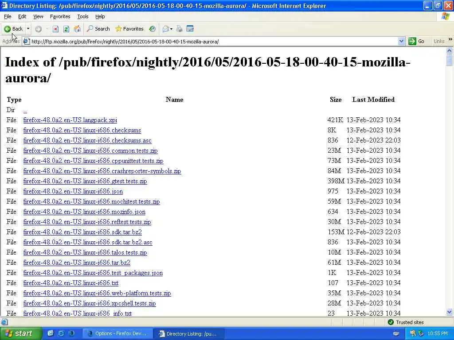454x340 pixels.
Task: Print the page using the printer icon
Action: point(180,29)
